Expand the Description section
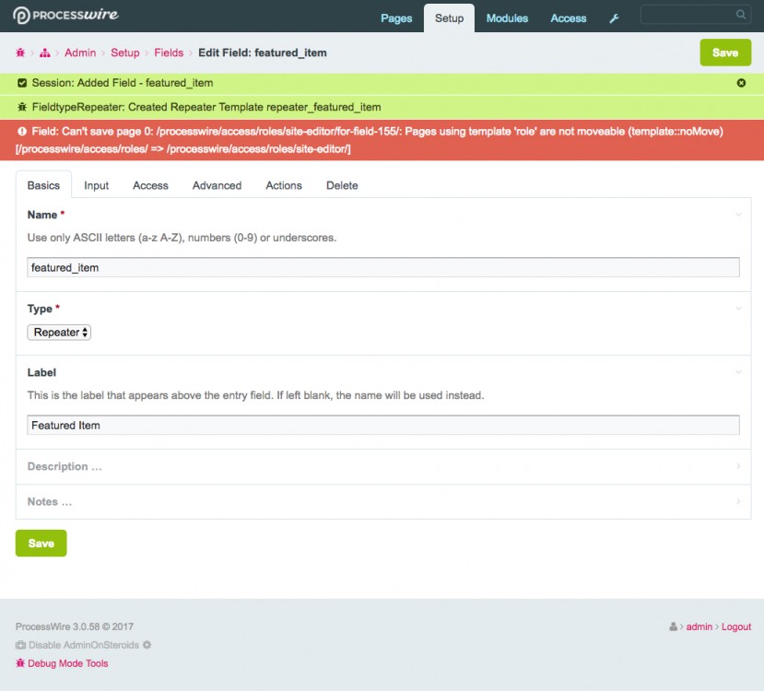Viewport: 764px width, 691px height. pos(65,466)
